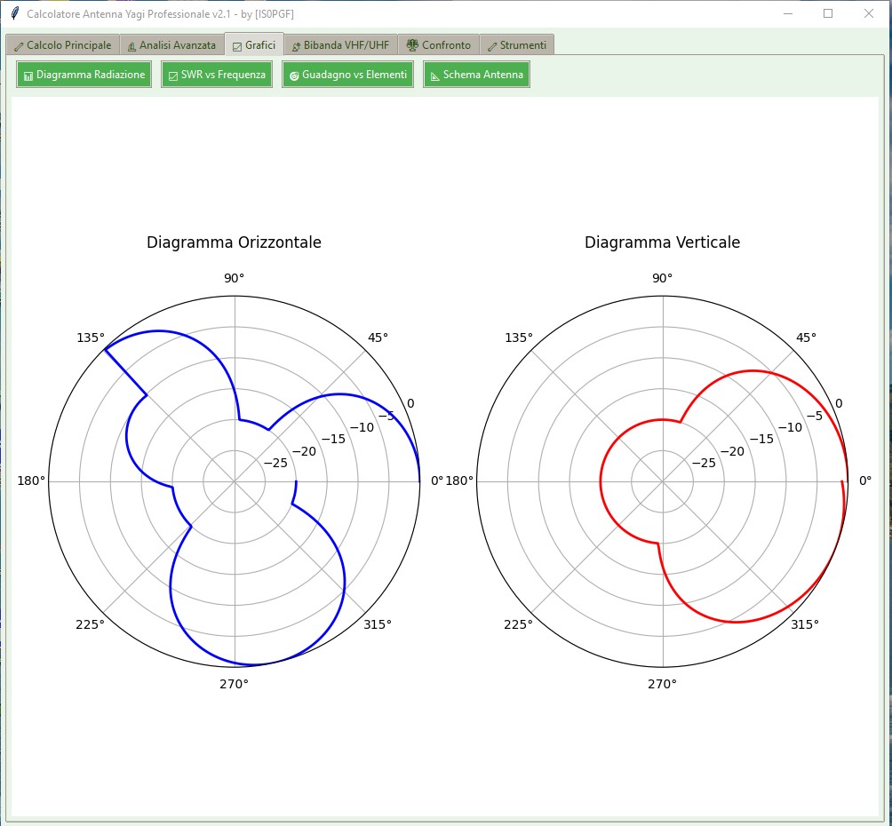Click the −25 ring label on horizontal diagram
This screenshot has width=892, height=826.
[275, 463]
